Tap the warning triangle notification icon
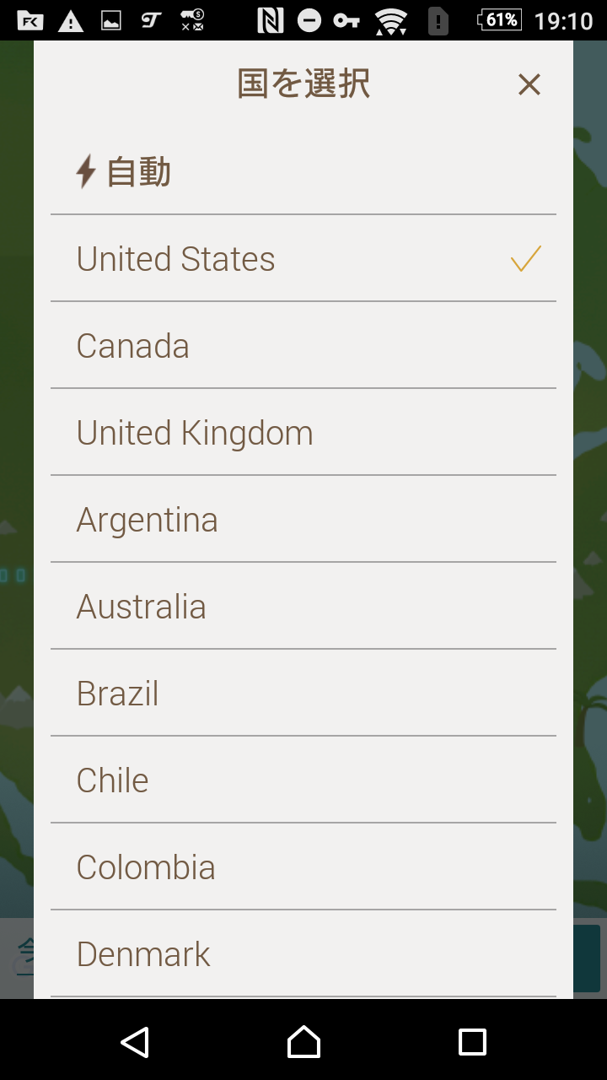Image resolution: width=607 pixels, height=1080 pixels. click(71, 21)
